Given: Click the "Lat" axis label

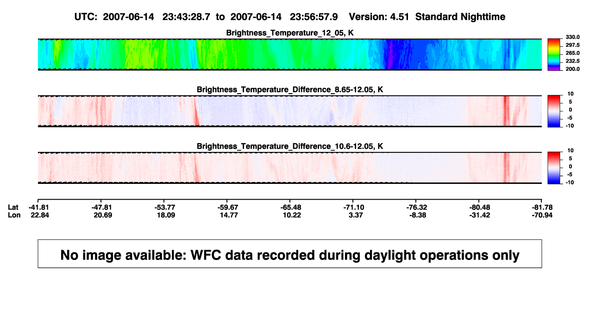Looking at the screenshot, I should point(14,207).
